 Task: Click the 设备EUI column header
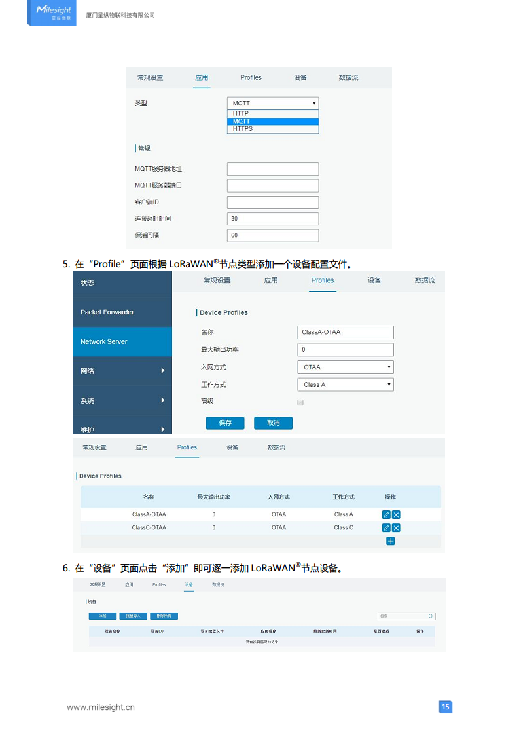click(x=157, y=631)
